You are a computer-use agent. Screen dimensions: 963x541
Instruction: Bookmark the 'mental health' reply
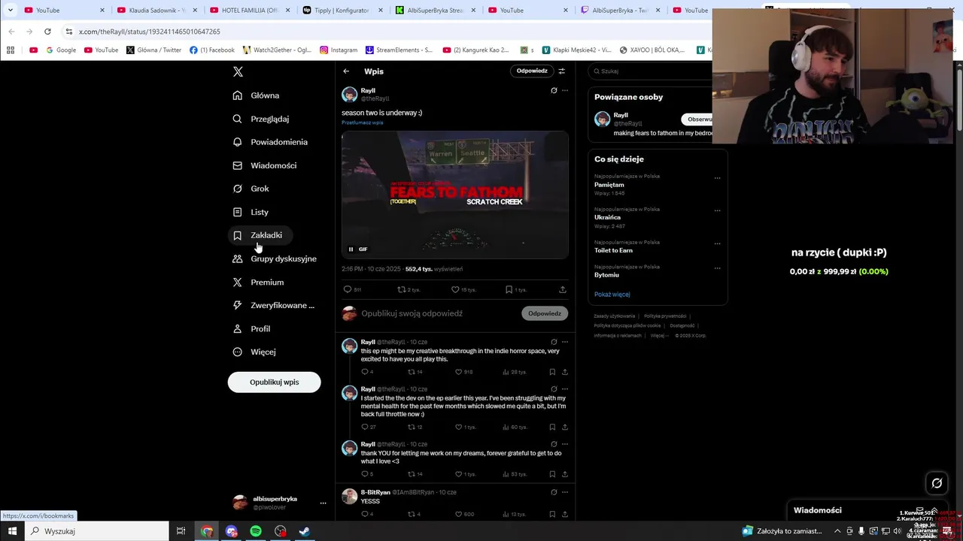552,427
